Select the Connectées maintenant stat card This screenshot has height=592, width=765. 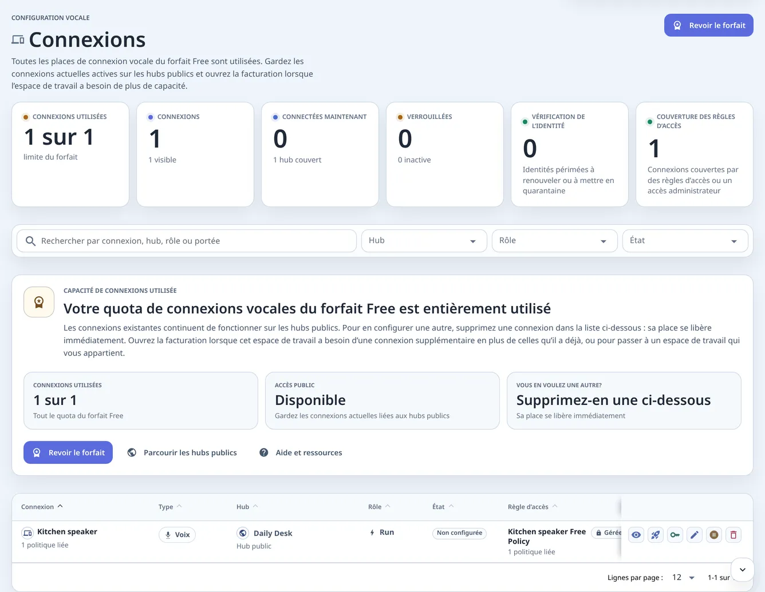click(x=320, y=154)
